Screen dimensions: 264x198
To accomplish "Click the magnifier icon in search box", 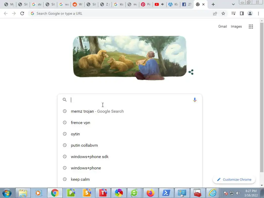I will click(x=64, y=100).
